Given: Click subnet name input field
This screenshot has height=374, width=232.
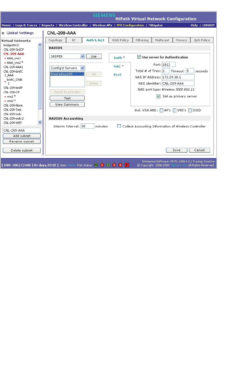Looking at the screenshot, I should point(22,130).
